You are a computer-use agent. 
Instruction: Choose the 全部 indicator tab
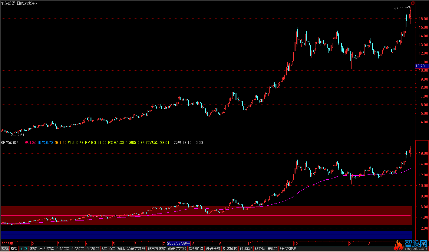[24, 249]
